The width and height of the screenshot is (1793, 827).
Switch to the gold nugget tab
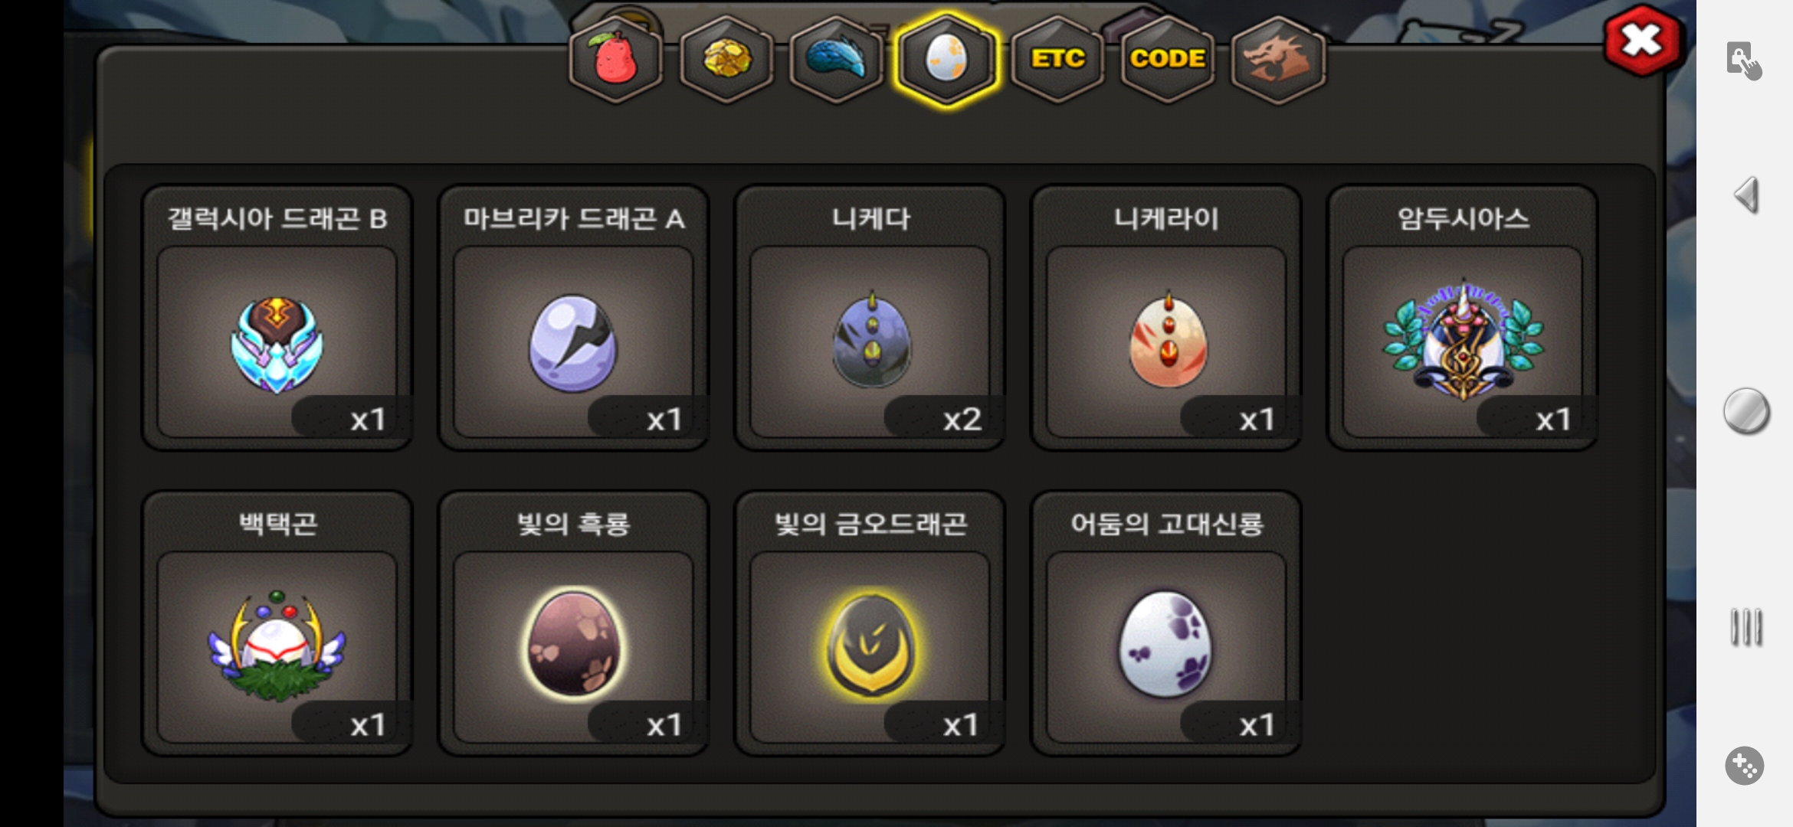(x=726, y=59)
